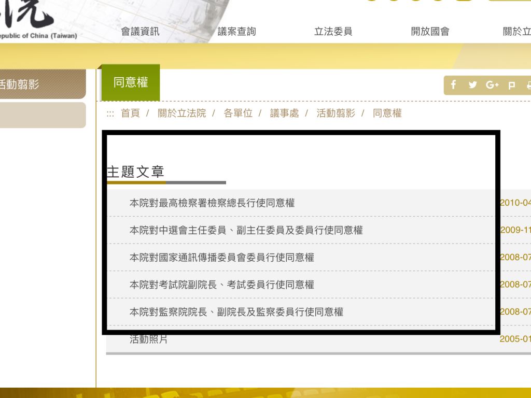Screen dimensions: 531x398
Task: Share to Plurk using the P icon
Action: coord(512,86)
